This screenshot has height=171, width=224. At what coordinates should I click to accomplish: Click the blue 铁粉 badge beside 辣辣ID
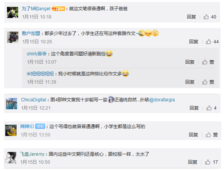(40, 126)
